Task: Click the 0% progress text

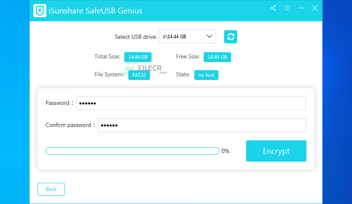Action: pos(225,151)
